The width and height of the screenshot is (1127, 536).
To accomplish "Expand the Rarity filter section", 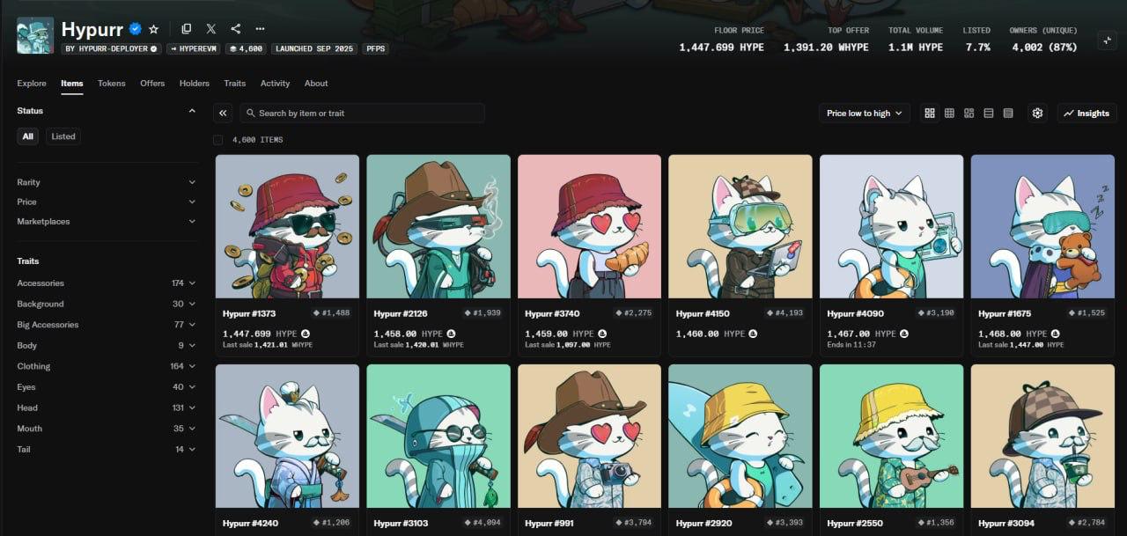I will [106, 182].
